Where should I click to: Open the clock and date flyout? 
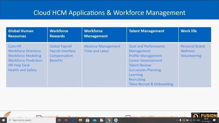coord(206,120)
